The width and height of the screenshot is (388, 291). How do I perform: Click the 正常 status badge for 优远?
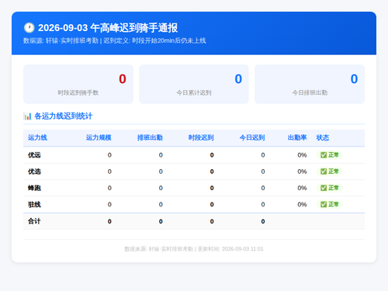pyautogui.click(x=330, y=155)
